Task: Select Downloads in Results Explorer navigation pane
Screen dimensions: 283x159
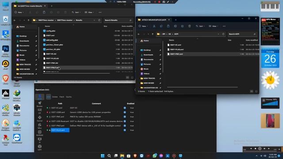Action: click(24, 41)
